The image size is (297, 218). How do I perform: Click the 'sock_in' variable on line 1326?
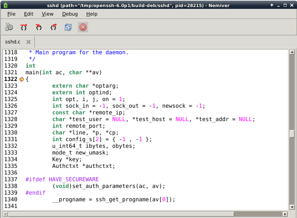tap(77, 106)
